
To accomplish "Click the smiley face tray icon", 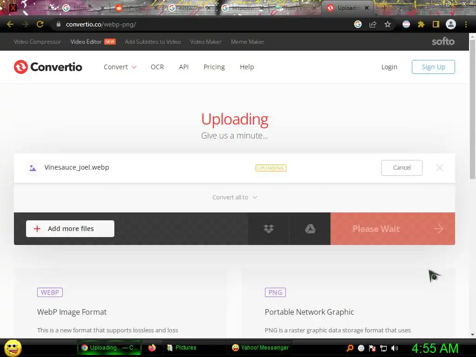I will tap(361, 348).
